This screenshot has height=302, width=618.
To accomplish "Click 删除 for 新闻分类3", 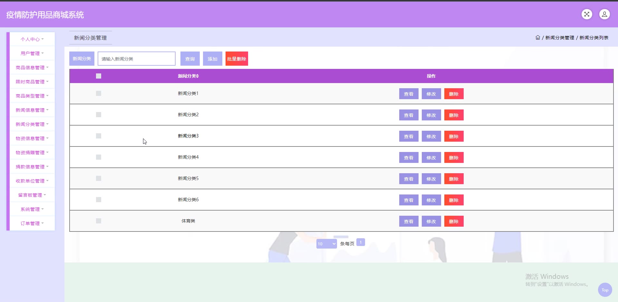I will pos(454,136).
